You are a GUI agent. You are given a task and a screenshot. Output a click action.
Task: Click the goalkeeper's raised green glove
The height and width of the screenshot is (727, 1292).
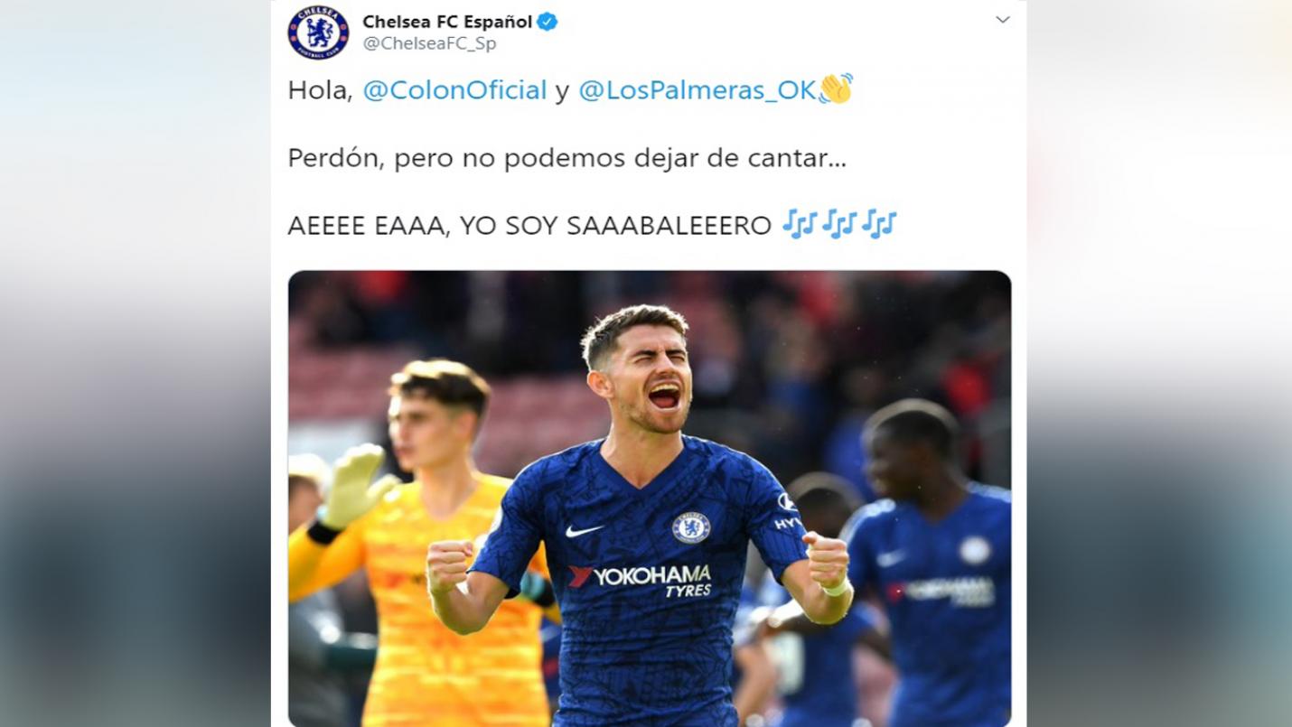(354, 488)
